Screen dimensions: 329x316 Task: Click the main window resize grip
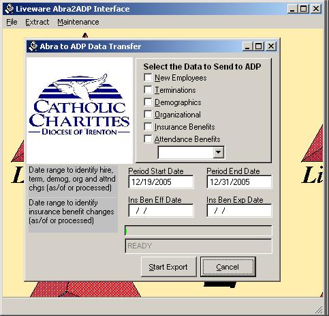click(x=319, y=310)
